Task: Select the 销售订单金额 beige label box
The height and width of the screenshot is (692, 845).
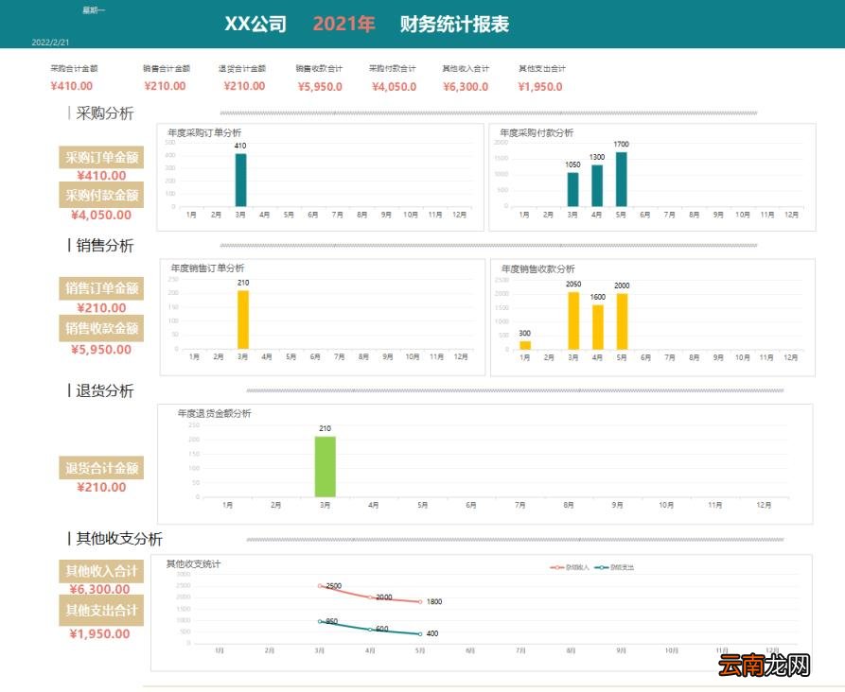Action: pos(101,288)
